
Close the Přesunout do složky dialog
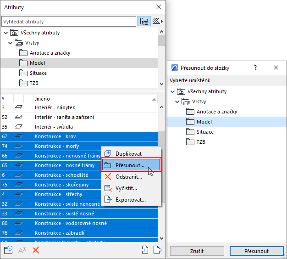276,68
